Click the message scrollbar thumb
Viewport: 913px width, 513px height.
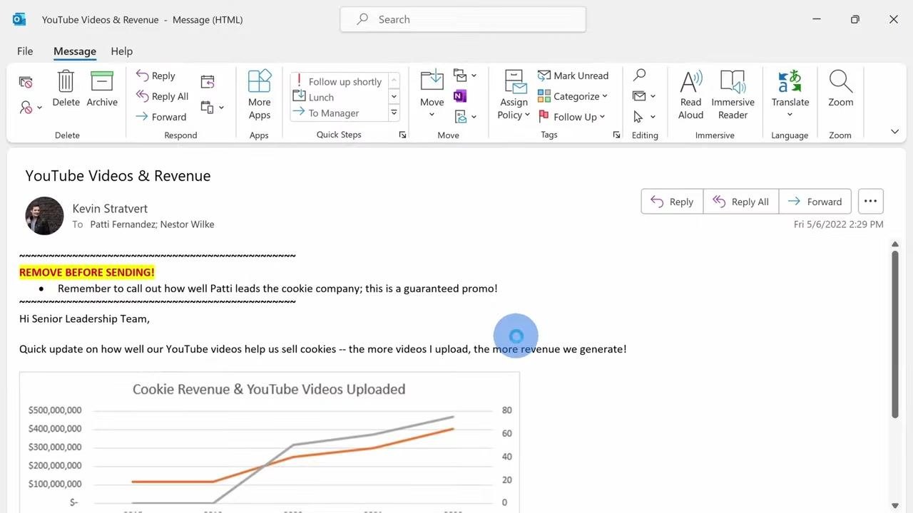tap(894, 335)
